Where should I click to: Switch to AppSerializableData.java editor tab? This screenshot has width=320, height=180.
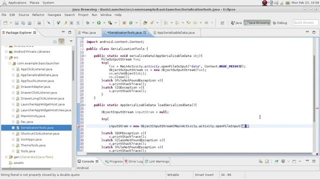click(175, 32)
